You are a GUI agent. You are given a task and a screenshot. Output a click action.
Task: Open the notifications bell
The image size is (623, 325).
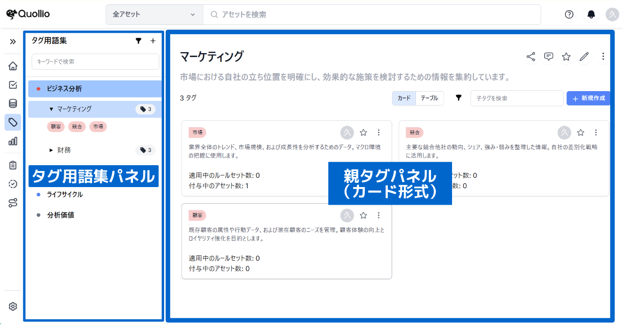coord(591,14)
